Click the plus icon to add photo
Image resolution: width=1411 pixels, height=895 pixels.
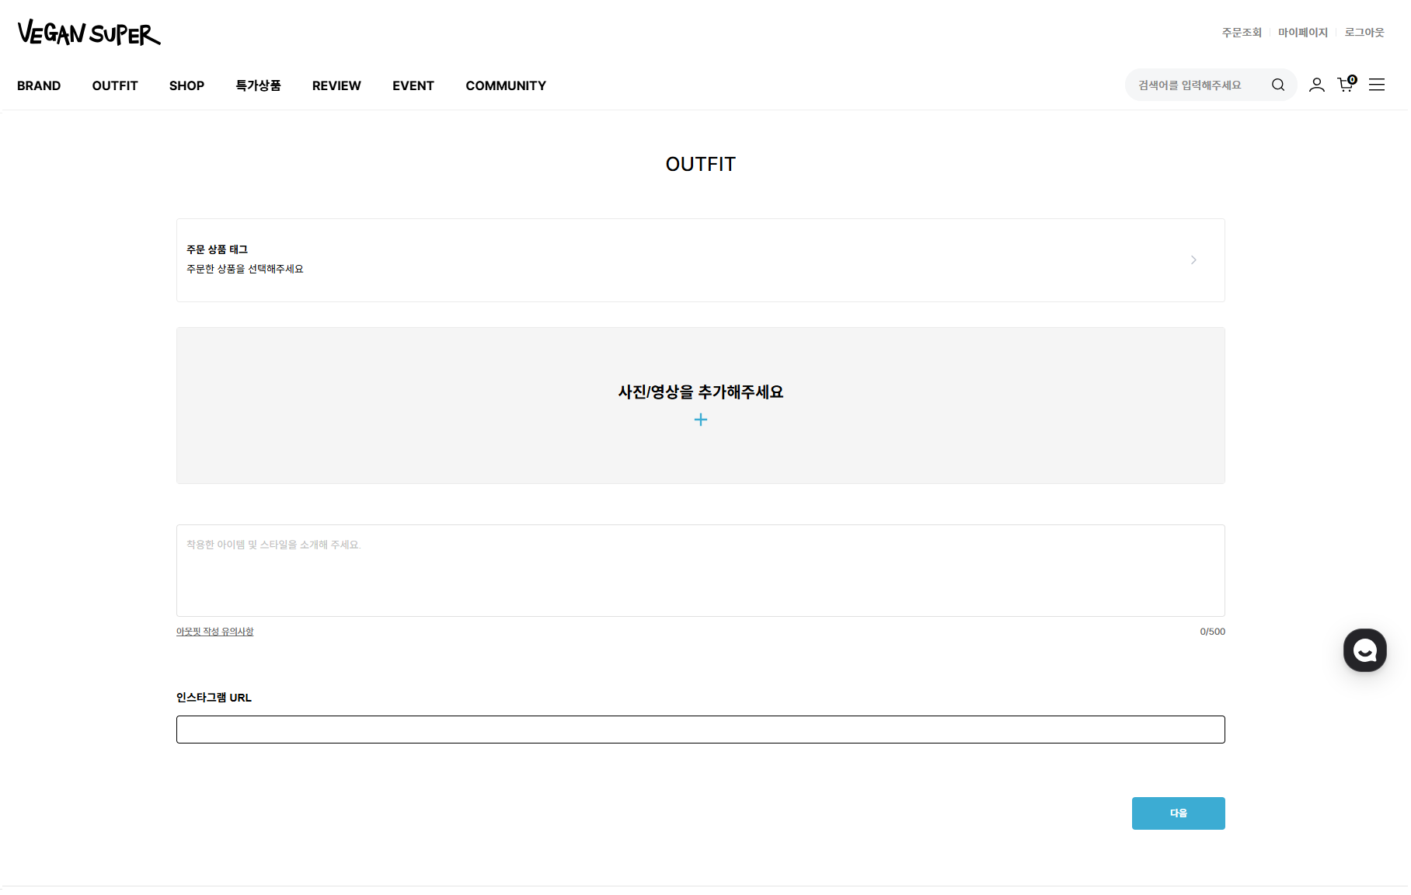(x=700, y=420)
